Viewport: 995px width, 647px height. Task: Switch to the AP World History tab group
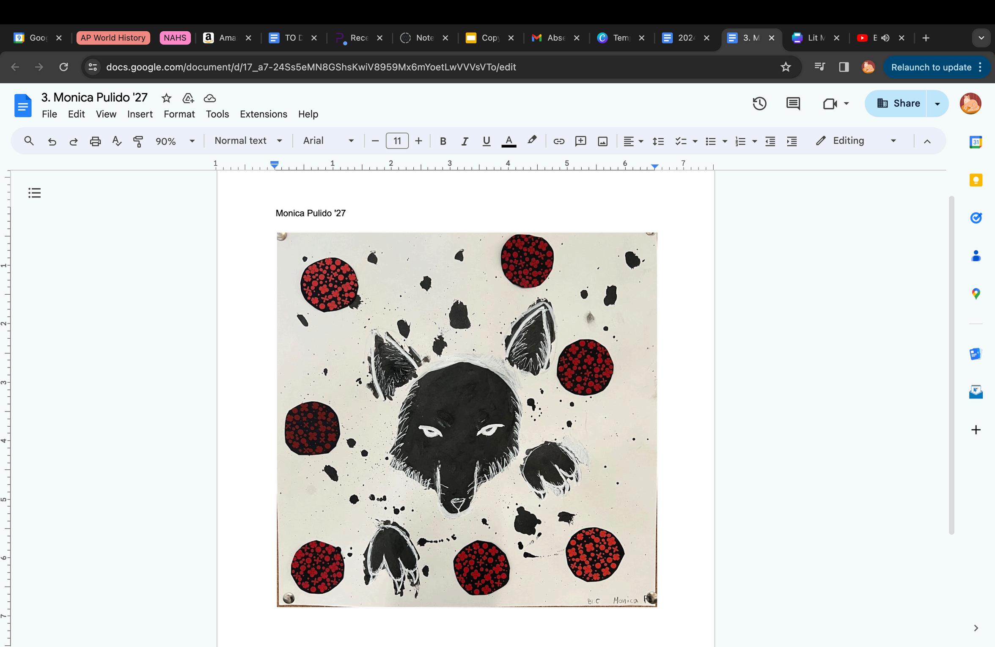(x=113, y=38)
